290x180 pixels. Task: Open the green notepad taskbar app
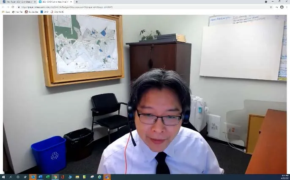coord(85,177)
